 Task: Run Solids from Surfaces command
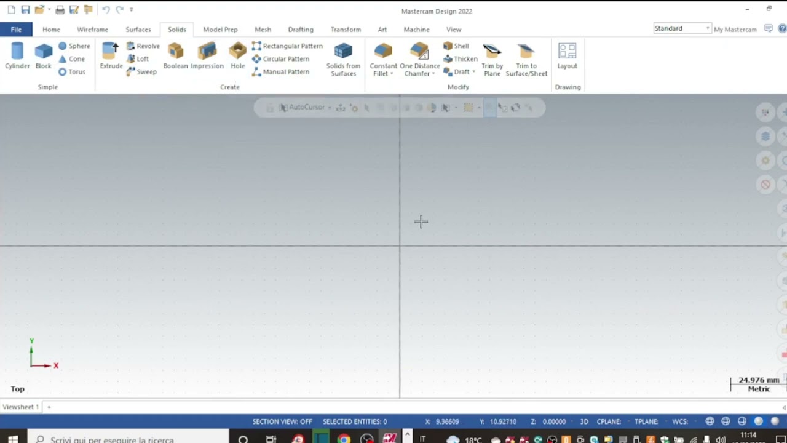(343, 60)
